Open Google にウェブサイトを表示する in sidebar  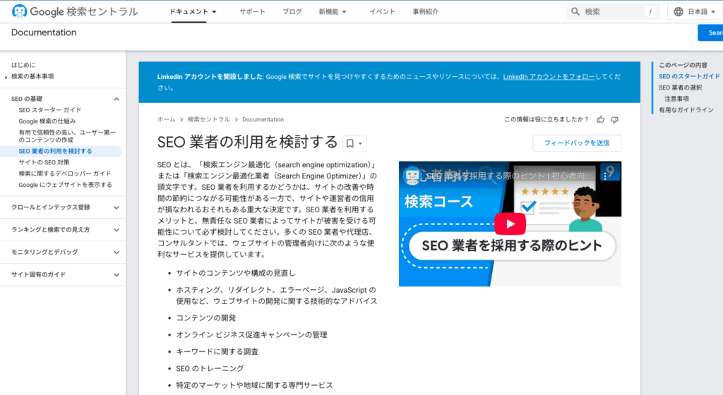tap(65, 185)
